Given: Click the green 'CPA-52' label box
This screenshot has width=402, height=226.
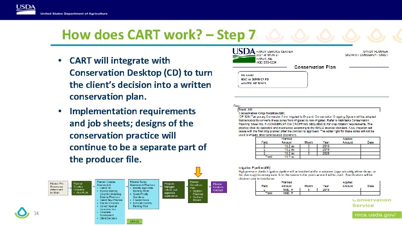Looking at the screenshot, I should click(134, 221).
